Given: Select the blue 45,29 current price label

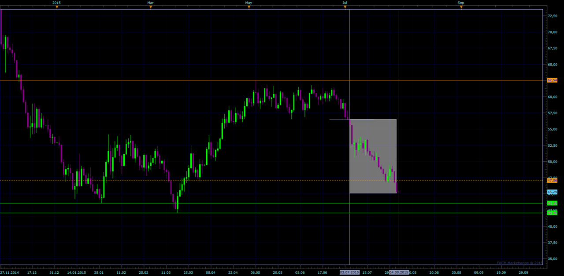Looking at the screenshot, I should pyautogui.click(x=552, y=192).
